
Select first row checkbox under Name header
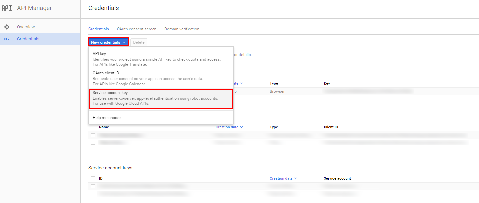click(93, 135)
